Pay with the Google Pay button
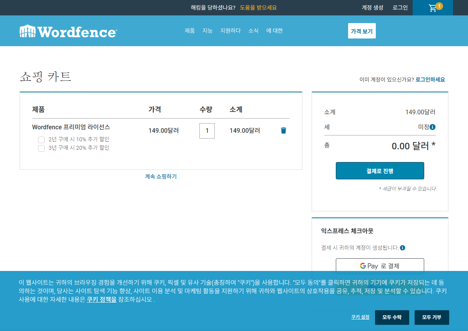 click(380, 266)
